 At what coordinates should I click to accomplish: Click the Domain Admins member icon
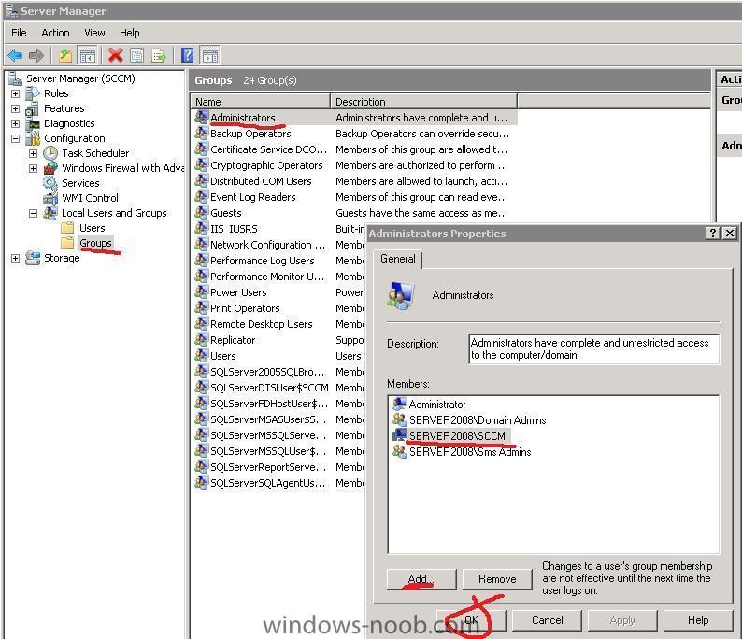tap(400, 419)
